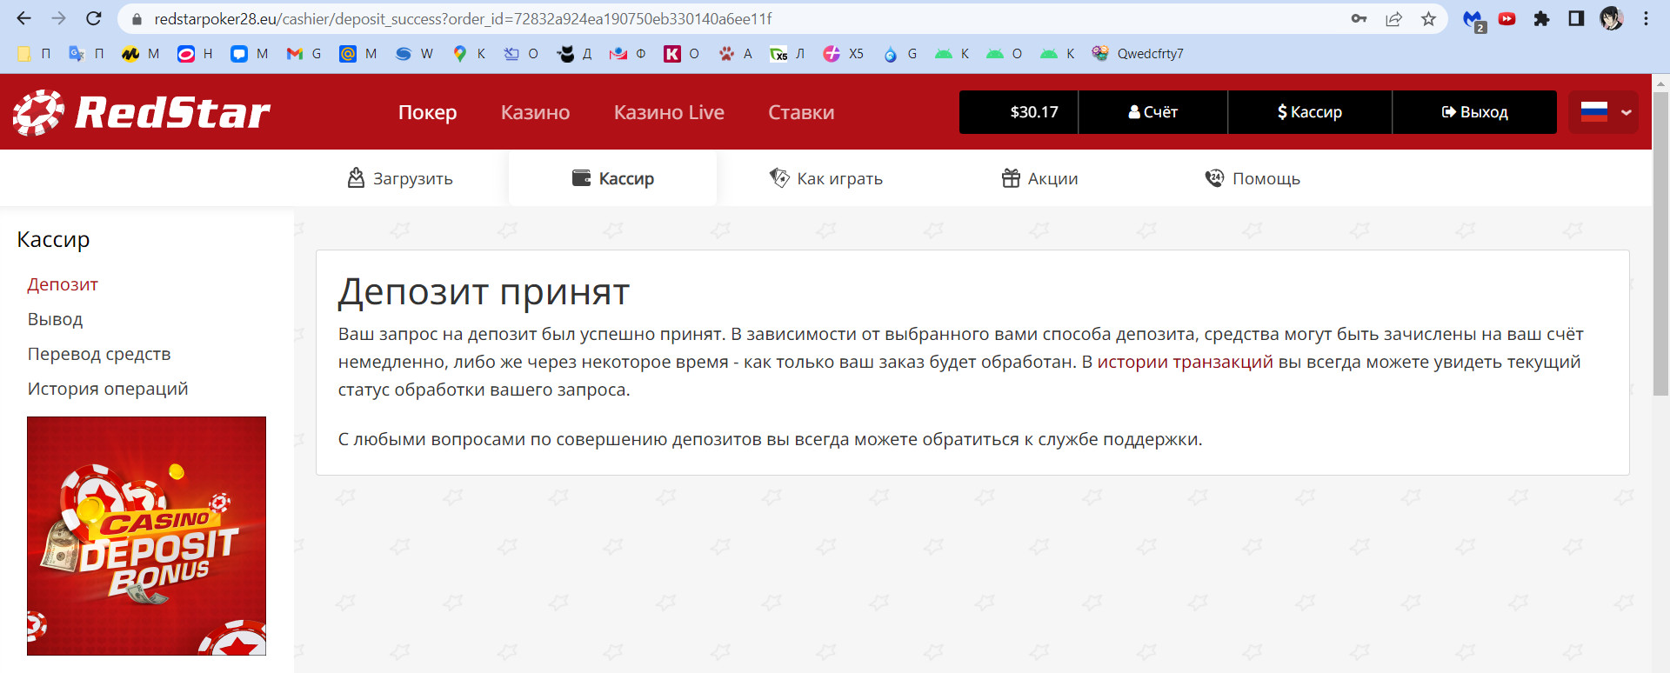Open the blue water drop bookmark labeled G
The height and width of the screenshot is (673, 1670).
click(900, 54)
